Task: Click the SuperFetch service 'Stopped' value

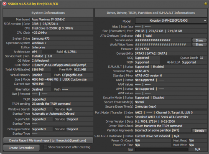Action: [x=72, y=119]
